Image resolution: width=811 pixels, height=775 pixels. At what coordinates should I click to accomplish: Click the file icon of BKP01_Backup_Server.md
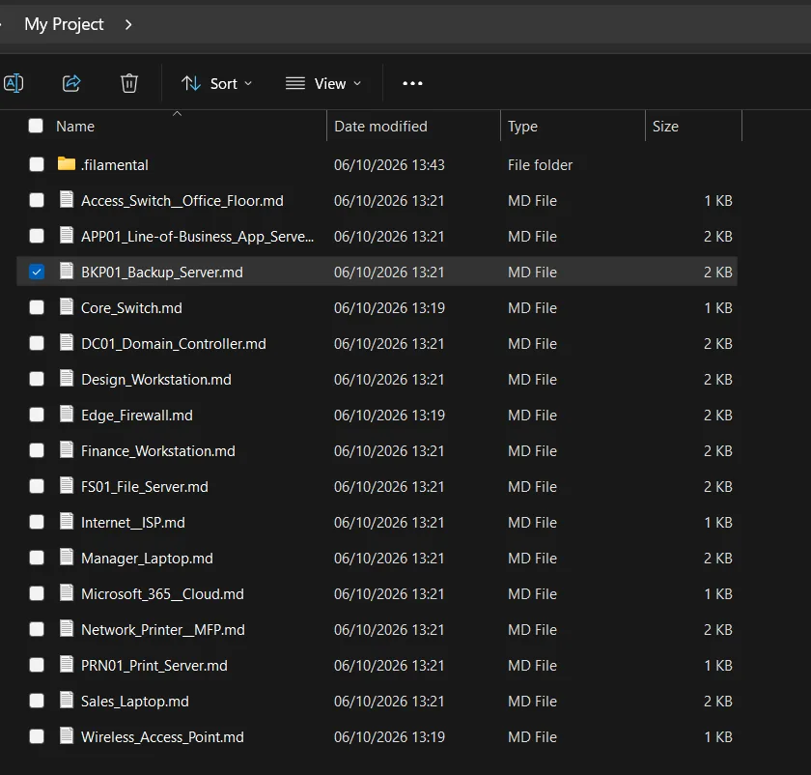[67, 271]
